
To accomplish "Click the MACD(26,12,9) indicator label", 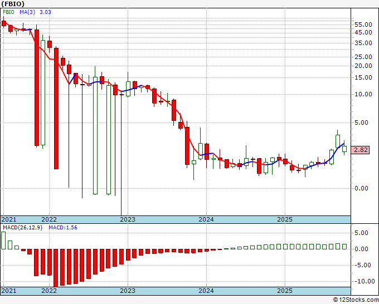I will [x=22, y=228].
